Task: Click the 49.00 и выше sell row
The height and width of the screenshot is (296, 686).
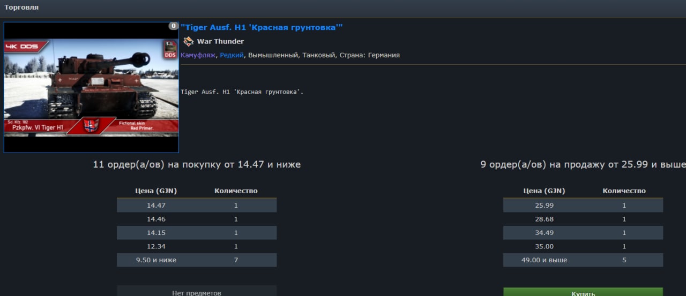Action: (x=583, y=260)
